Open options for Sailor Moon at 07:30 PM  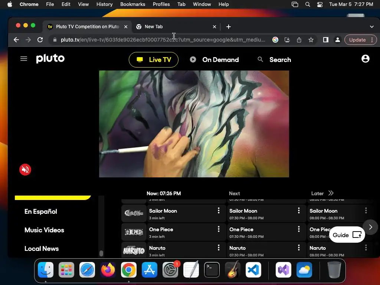pyautogui.click(x=299, y=211)
